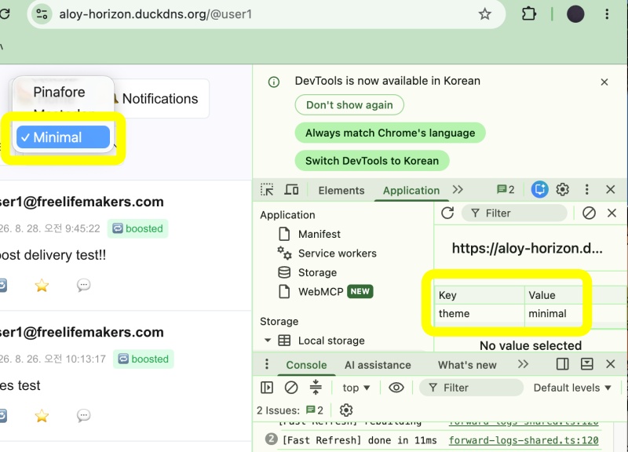Reload the page with the browser reload icon
Image resolution: width=628 pixels, height=452 pixels.
[x=5, y=14]
